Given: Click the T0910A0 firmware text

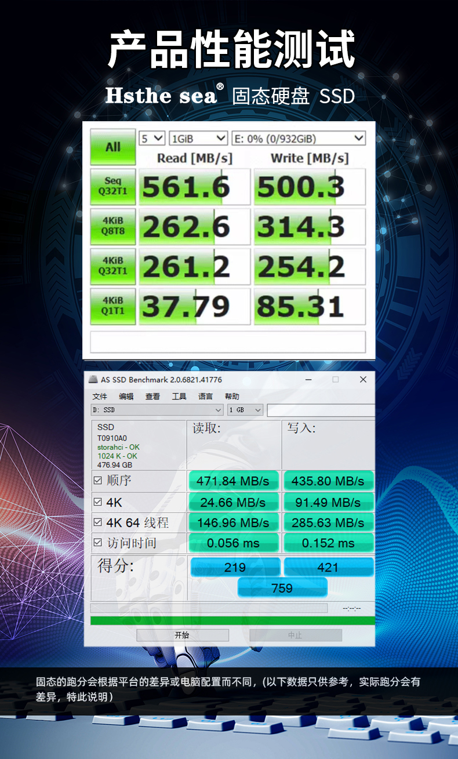Looking at the screenshot, I should tap(112, 438).
